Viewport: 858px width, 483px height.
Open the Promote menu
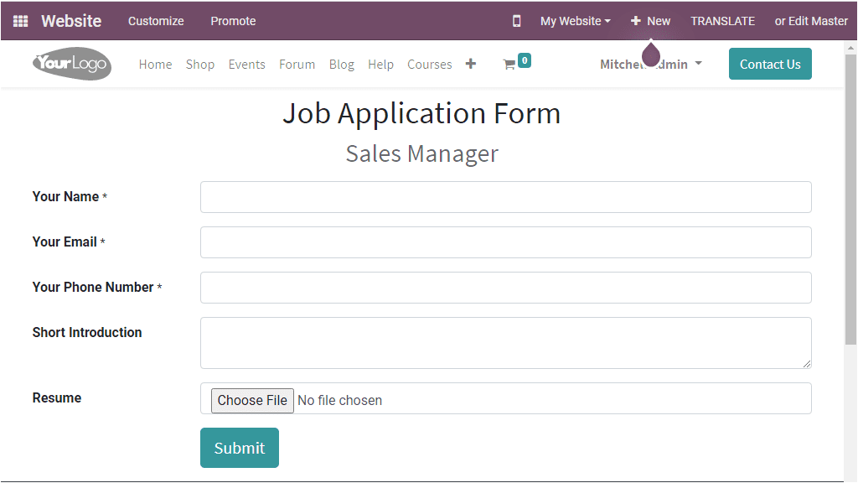(233, 21)
